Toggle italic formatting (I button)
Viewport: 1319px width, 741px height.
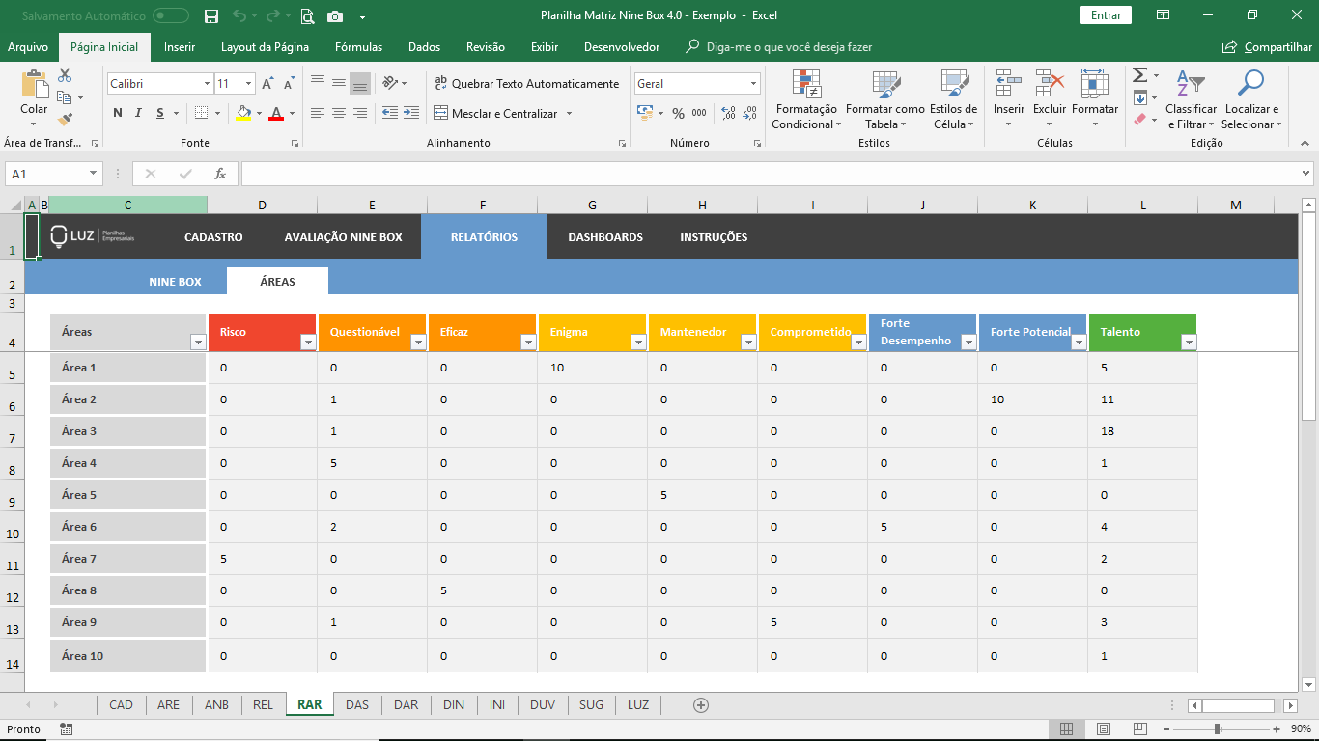click(x=139, y=114)
